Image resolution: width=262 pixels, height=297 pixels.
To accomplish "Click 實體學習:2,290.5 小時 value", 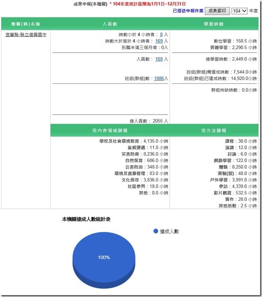I will [x=234, y=47].
